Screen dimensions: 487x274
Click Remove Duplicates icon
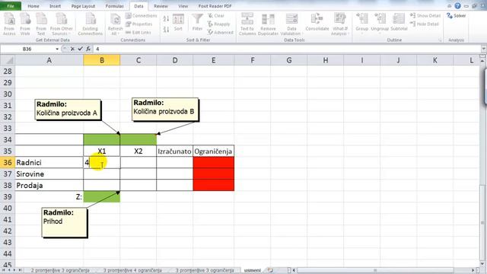point(268,24)
